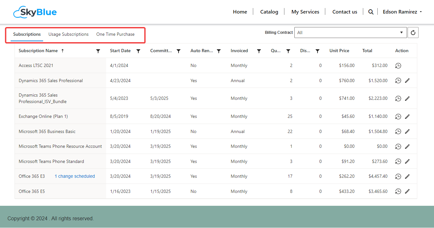Viewport: 434px width, 228px height.
Task: Expand the Billing Contract dropdown
Action: (350, 33)
